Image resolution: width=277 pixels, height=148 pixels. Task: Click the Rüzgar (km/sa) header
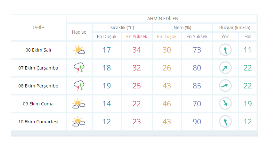click(x=235, y=28)
